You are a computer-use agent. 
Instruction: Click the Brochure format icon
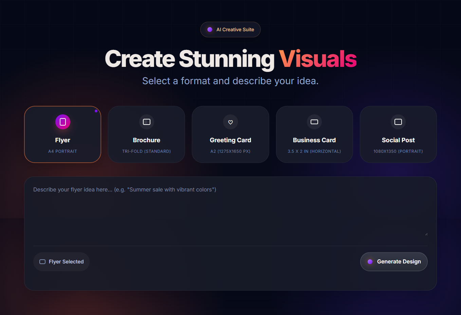(x=147, y=122)
